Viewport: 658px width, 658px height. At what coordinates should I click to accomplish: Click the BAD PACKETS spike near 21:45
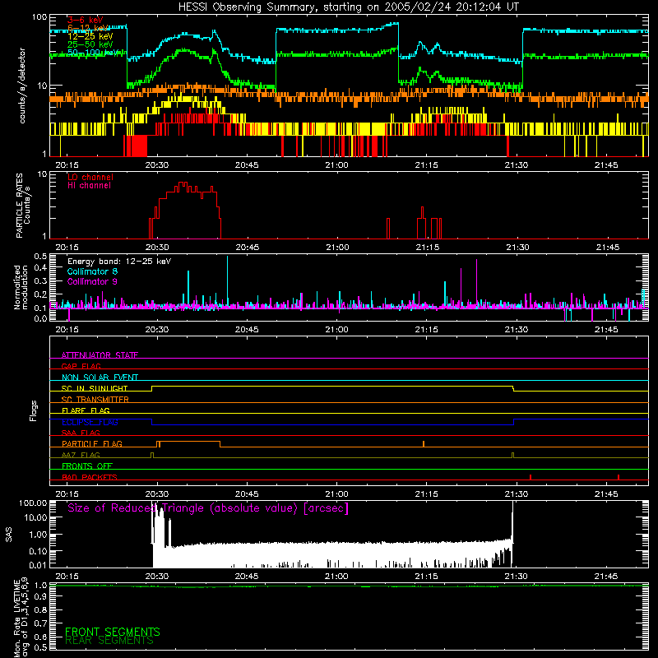(x=619, y=477)
